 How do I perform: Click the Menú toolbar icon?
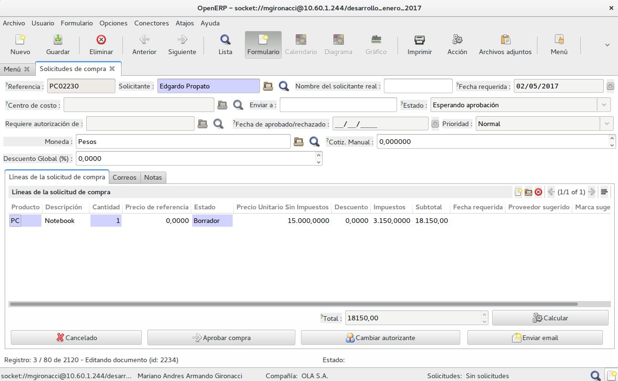click(x=559, y=40)
